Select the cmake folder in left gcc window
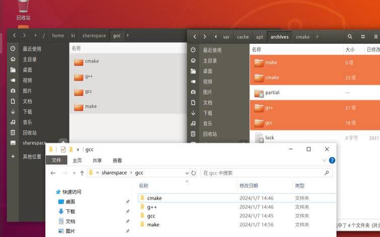 (x=128, y=61)
